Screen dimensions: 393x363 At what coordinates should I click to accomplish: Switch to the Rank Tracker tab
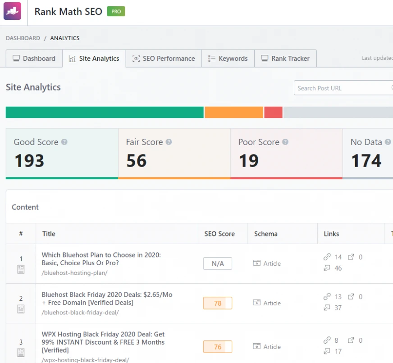coord(285,59)
